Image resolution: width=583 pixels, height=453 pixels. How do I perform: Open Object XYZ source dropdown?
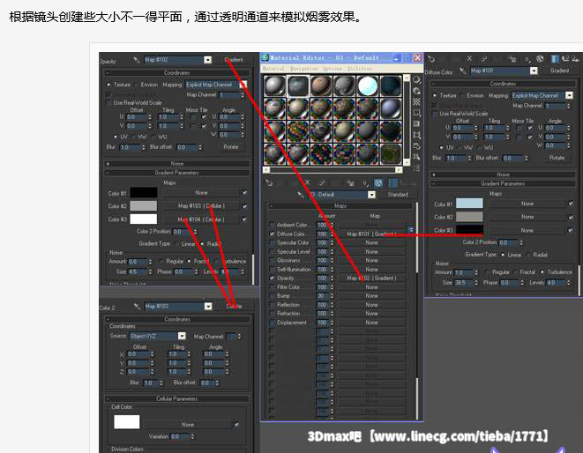pyautogui.click(x=182, y=336)
